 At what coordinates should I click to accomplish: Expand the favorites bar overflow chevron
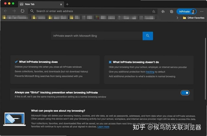click(177, 18)
